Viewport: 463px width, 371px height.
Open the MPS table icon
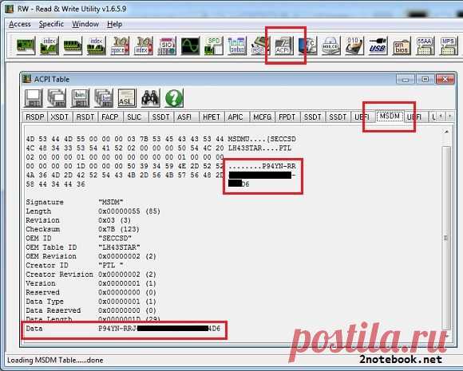pyautogui.click(x=449, y=45)
